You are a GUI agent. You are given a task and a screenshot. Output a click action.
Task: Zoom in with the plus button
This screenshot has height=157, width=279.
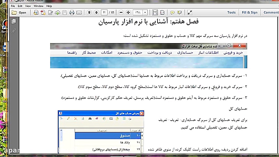pyautogui.click(x=128, y=12)
